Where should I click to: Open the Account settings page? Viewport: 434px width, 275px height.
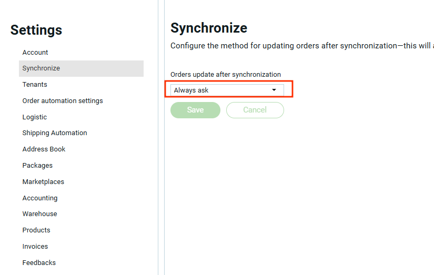click(x=35, y=53)
